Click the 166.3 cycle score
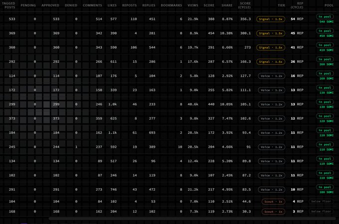The height and width of the screenshot is (224, 339). 245,62
